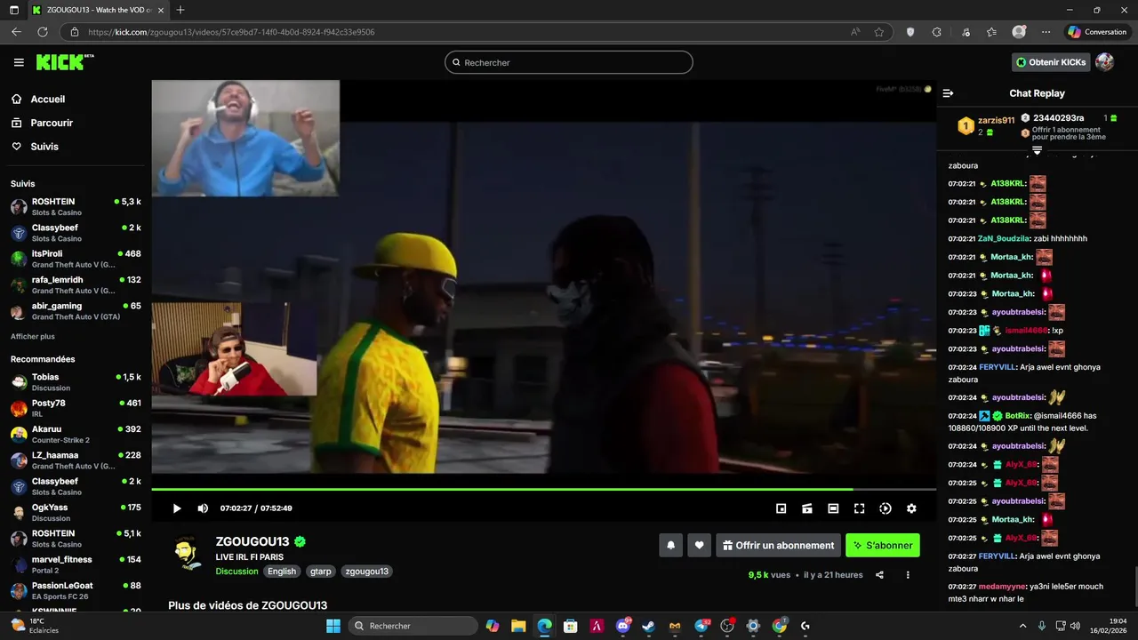
Task: Click BotRix username in chat
Action: click(1017, 415)
